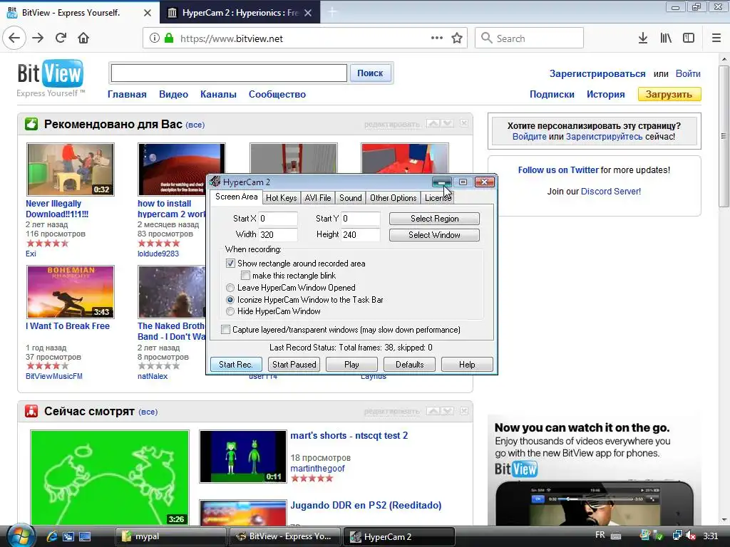Switch to AVI File tab
Image resolution: width=730 pixels, height=547 pixels.
coord(318,198)
